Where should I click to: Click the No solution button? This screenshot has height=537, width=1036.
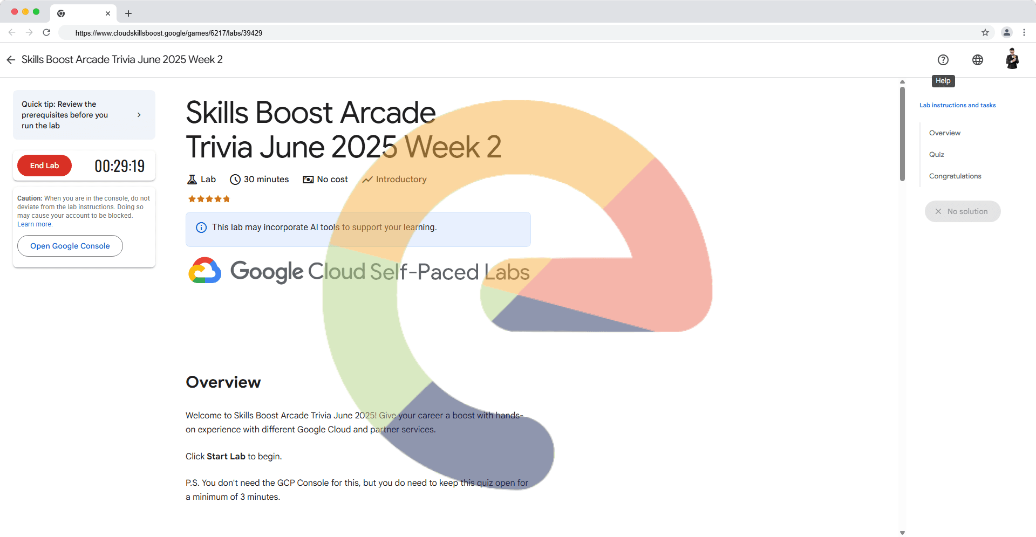[x=962, y=211]
